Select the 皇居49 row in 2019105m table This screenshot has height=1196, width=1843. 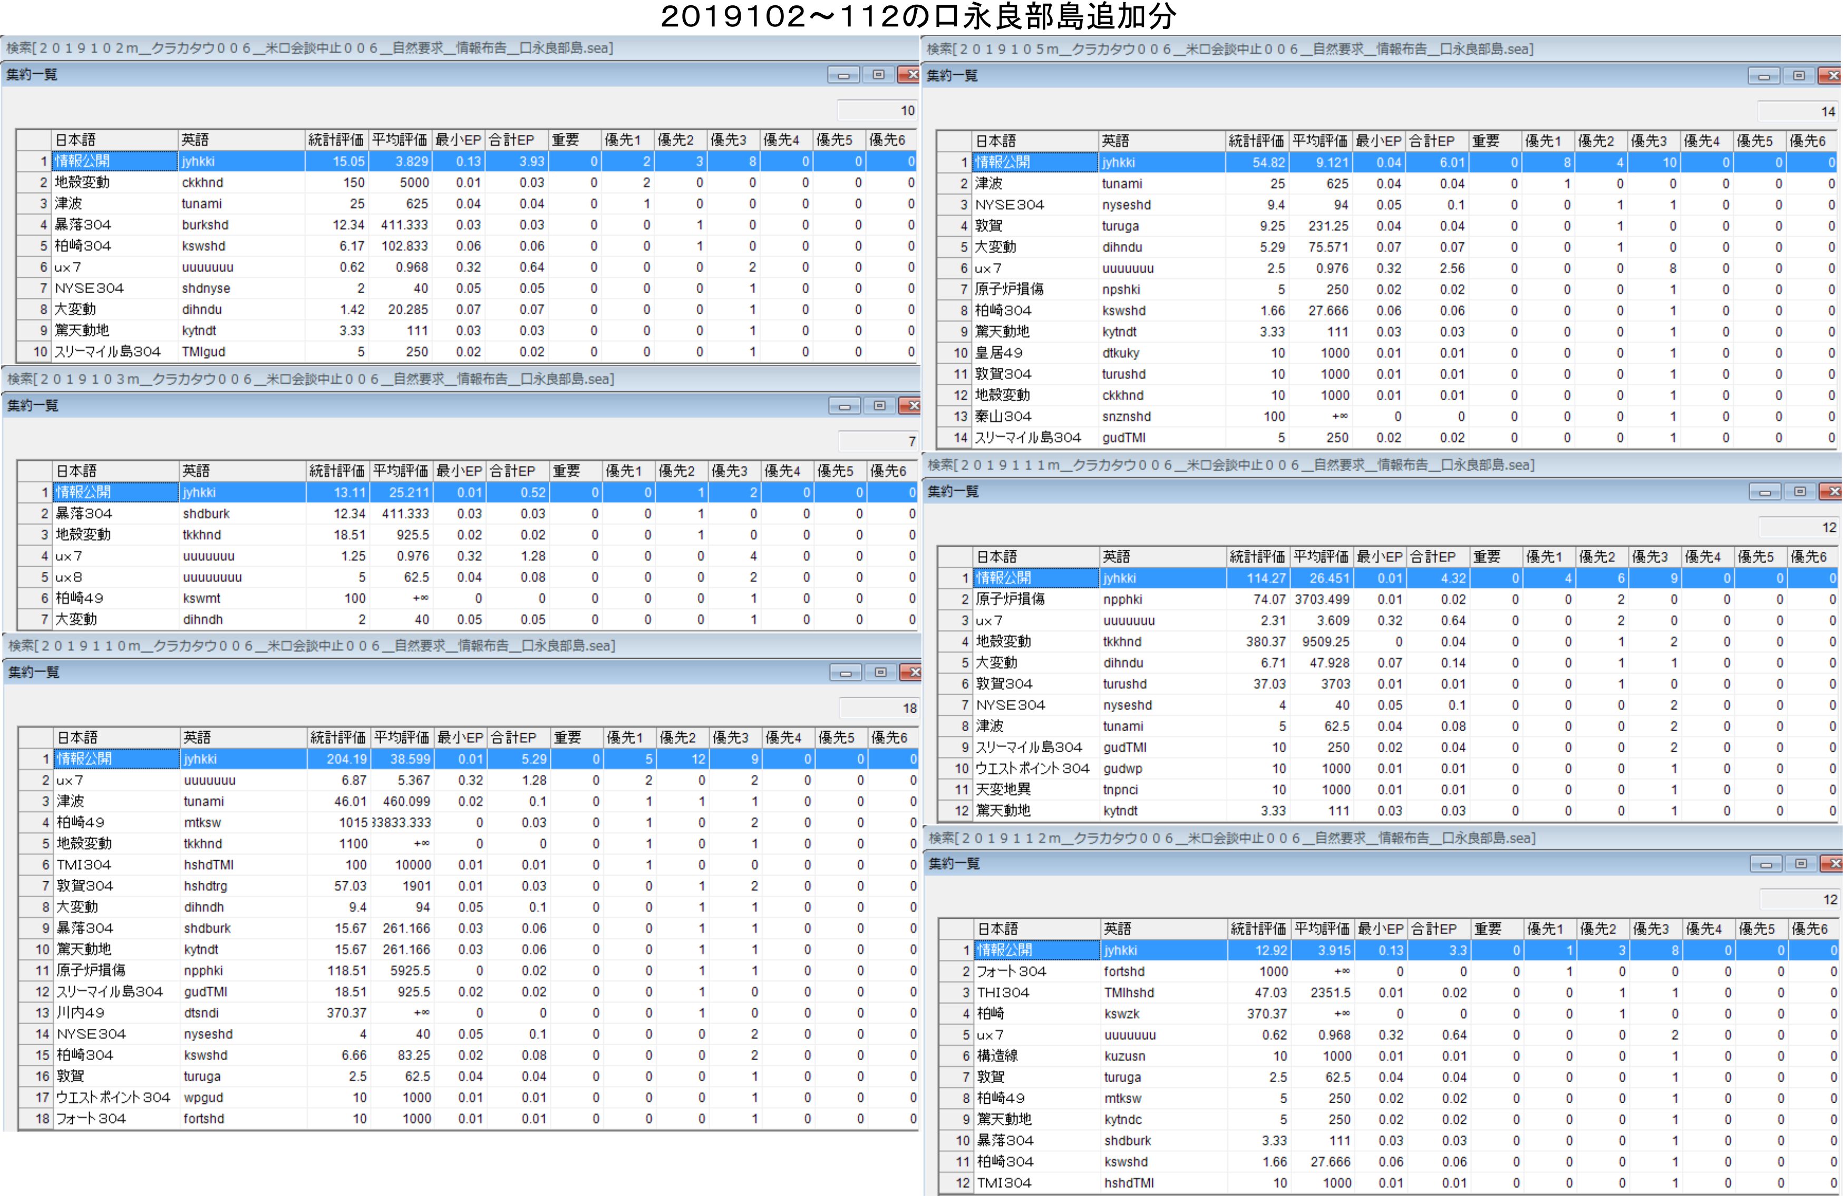(x=998, y=353)
